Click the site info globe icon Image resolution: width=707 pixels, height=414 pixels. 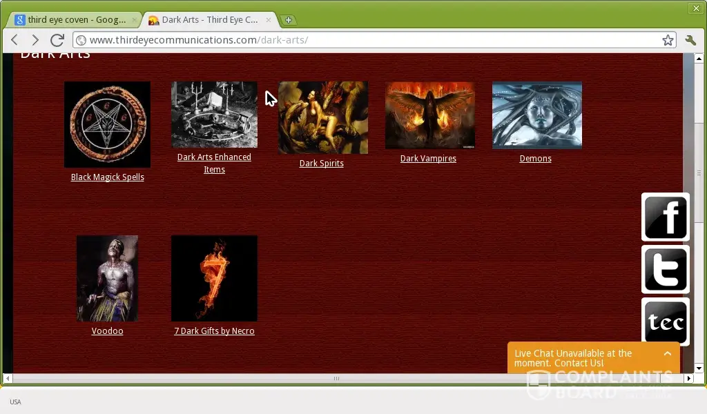(81, 40)
